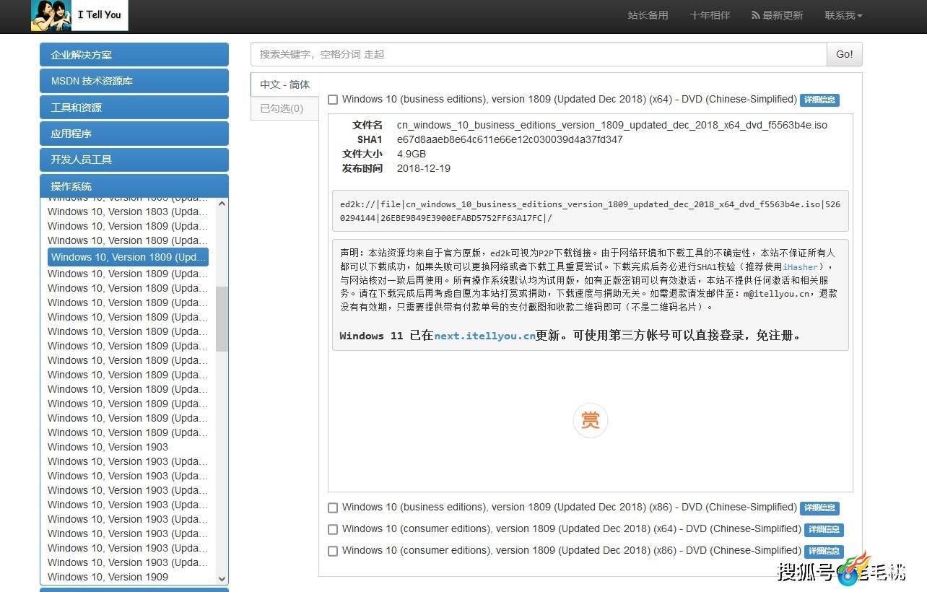Click the release date 2018-12-19

click(424, 168)
